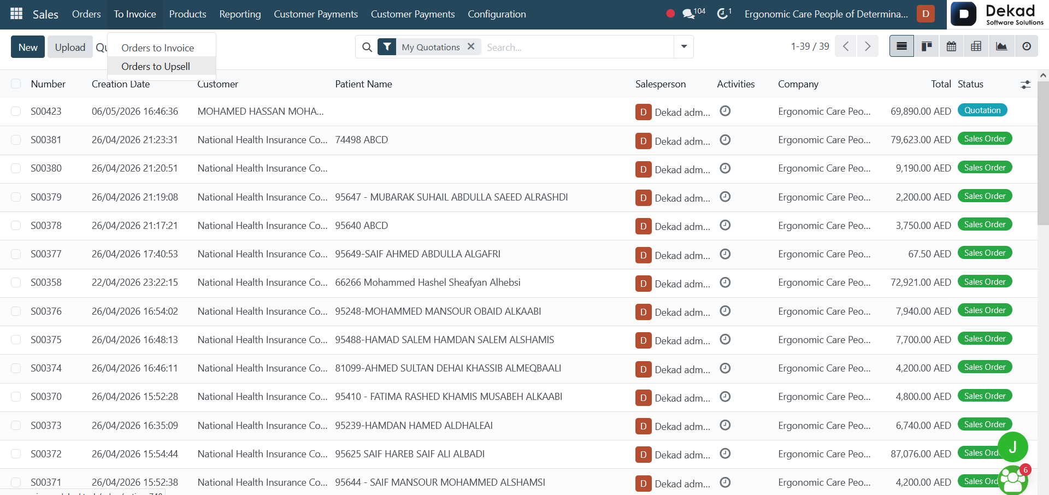Click salesperson avatar on row S00380
Viewport: 1049px width, 495px height.
[x=643, y=169]
